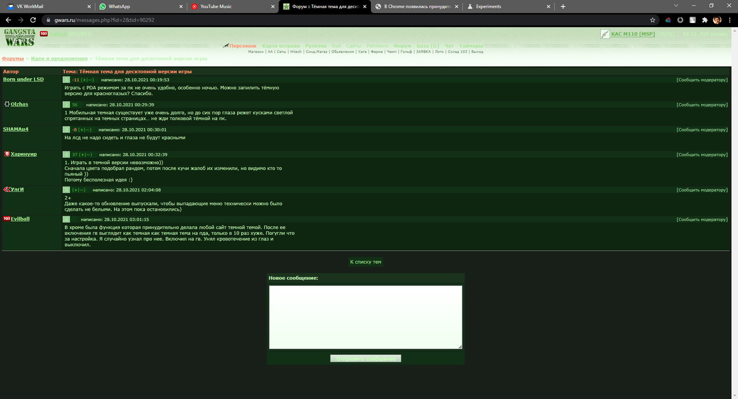Close the Experiments tab
Image resolution: width=738 pixels, height=399 pixels.
[548, 6]
